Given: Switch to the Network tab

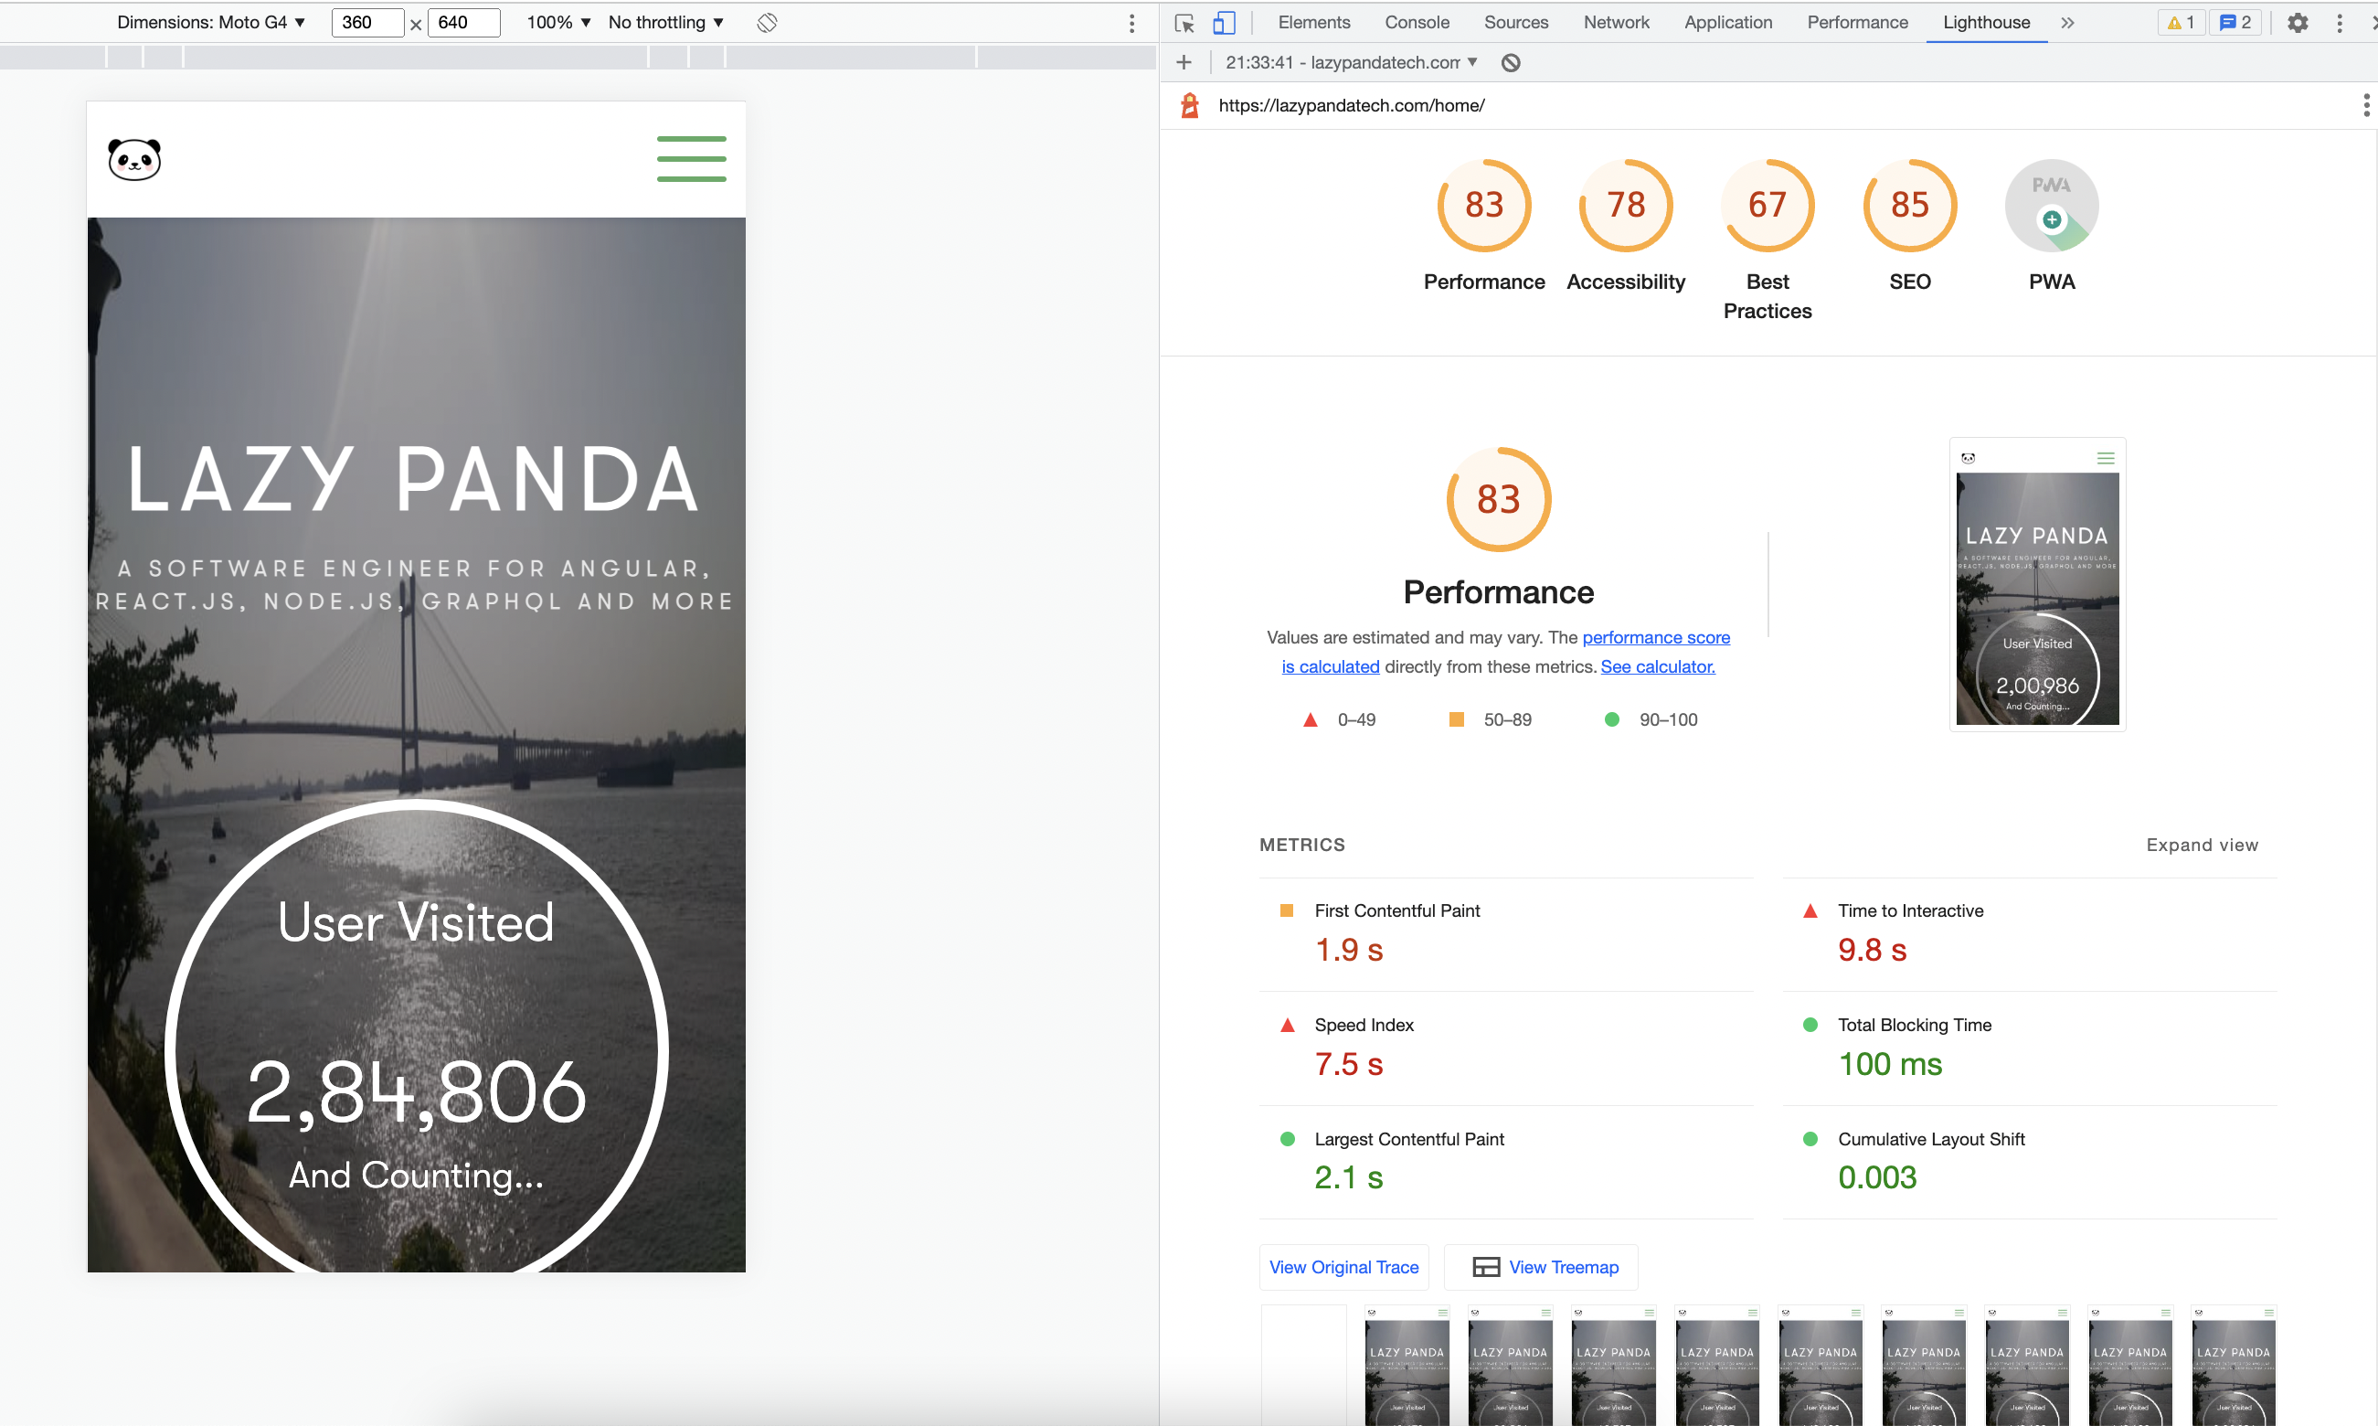Looking at the screenshot, I should [1617, 23].
